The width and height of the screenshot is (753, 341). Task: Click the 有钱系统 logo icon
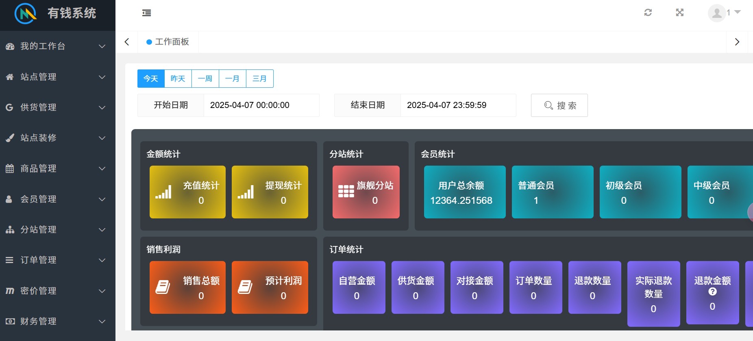(x=25, y=13)
